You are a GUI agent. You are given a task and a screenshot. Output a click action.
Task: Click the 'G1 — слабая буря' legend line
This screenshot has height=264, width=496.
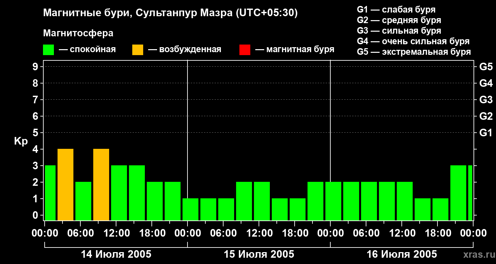[396, 10]
